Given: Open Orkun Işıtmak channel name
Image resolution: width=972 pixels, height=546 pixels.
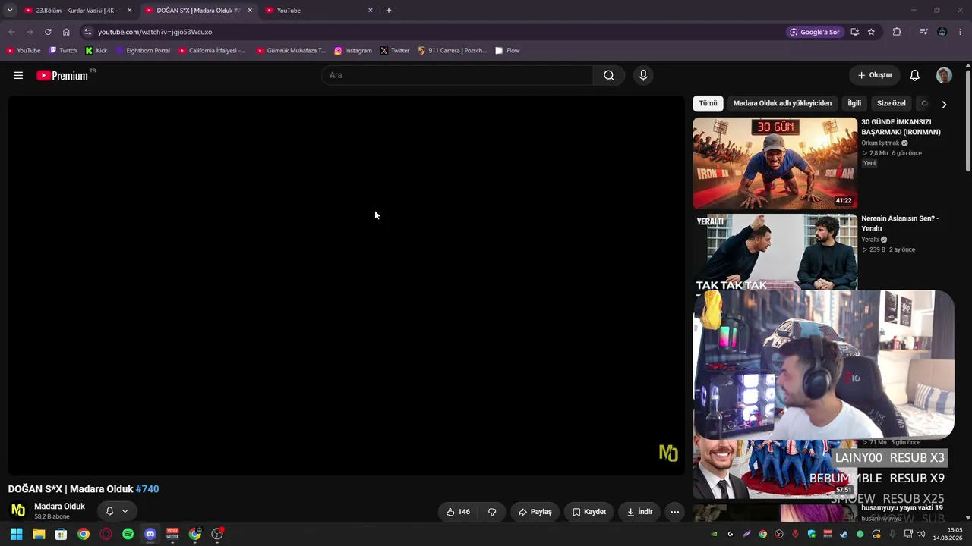Looking at the screenshot, I should coord(880,143).
